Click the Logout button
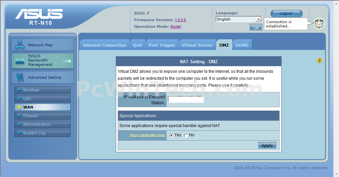The width and height of the screenshot is (339, 177). pyautogui.click(x=286, y=13)
